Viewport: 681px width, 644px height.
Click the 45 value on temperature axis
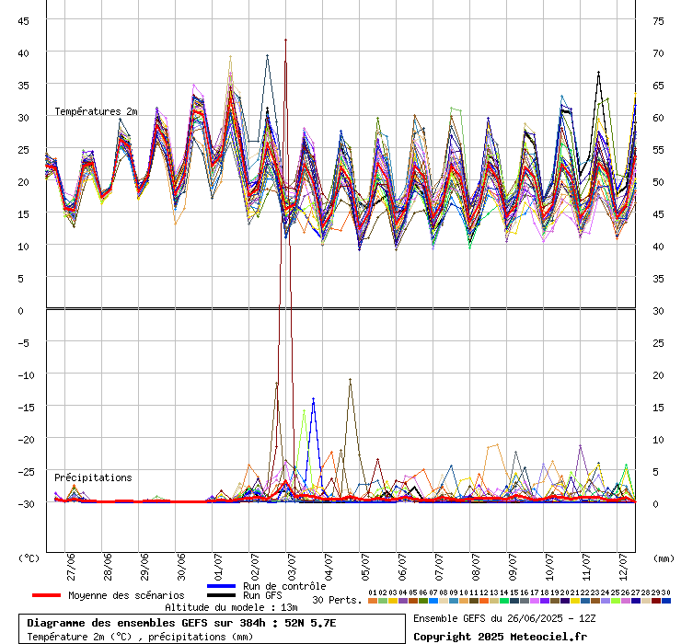[23, 21]
